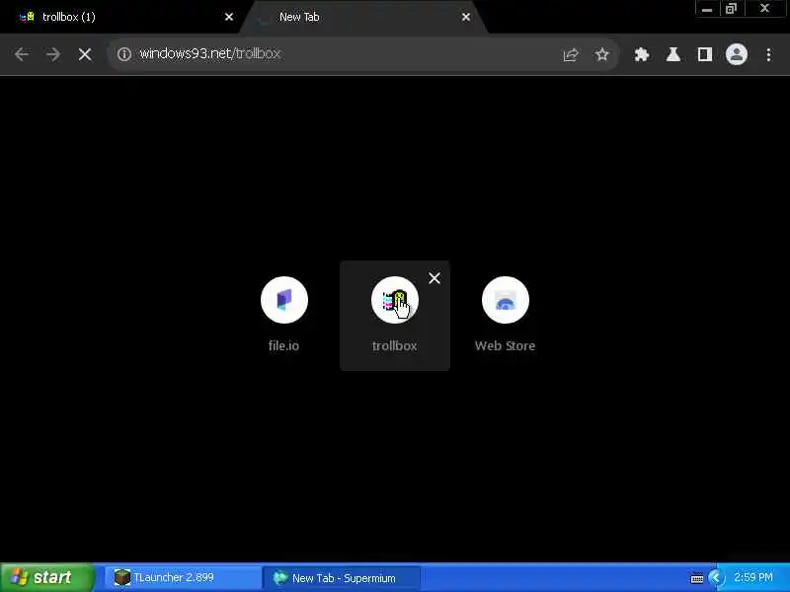The height and width of the screenshot is (592, 790).
Task: Open the user profile avatar menu
Action: 736,54
